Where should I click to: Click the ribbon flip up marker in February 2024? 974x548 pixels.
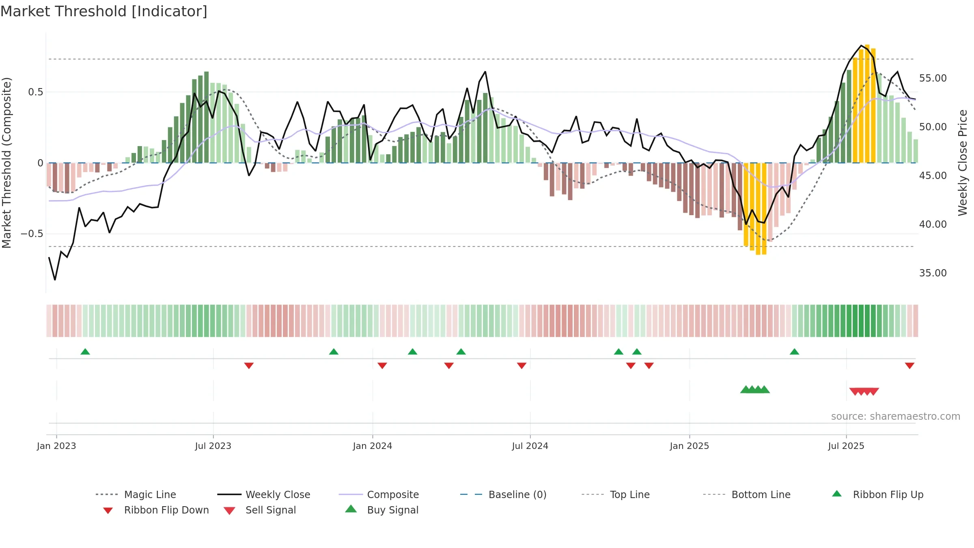pos(412,352)
